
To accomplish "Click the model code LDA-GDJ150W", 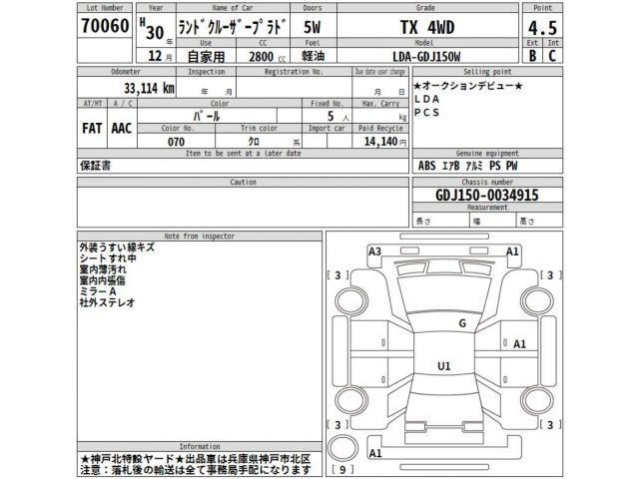I will [x=426, y=57].
